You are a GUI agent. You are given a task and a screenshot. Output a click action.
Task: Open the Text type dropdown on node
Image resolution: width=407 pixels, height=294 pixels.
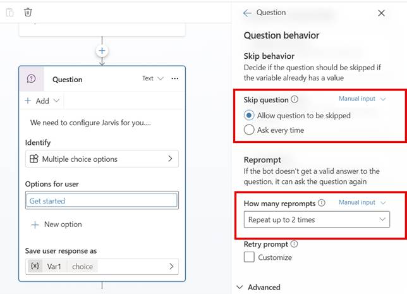point(152,79)
